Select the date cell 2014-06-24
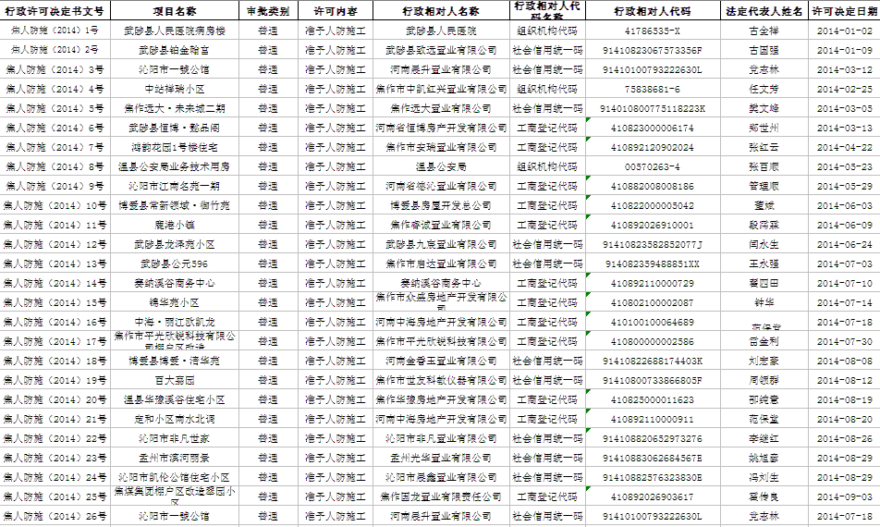 [844, 244]
